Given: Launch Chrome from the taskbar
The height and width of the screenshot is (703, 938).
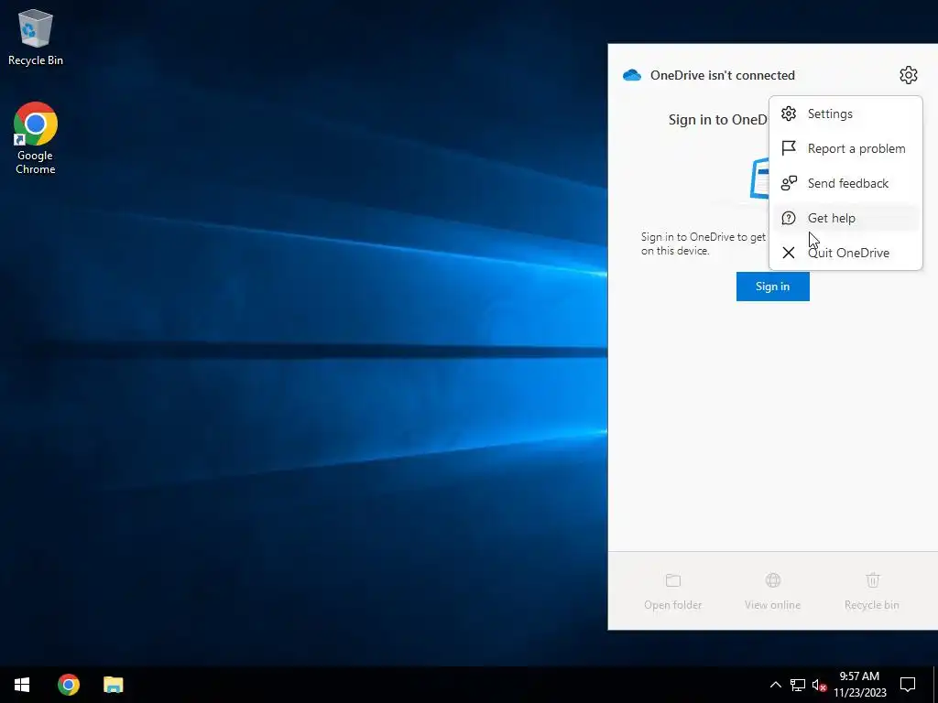Looking at the screenshot, I should click(x=68, y=685).
